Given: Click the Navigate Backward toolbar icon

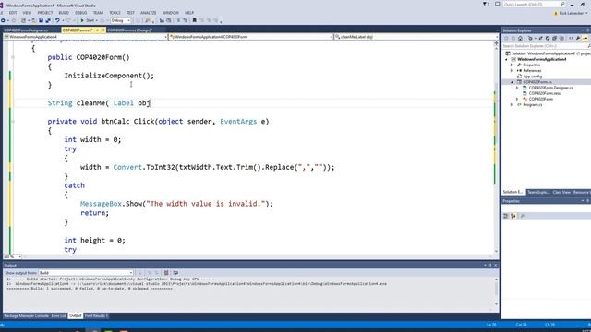Looking at the screenshot, I should coord(4,20).
